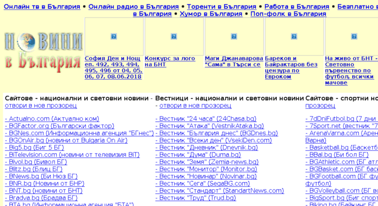Open BGVolleyball.com link
The image size is (378, 206).
click(342, 191)
